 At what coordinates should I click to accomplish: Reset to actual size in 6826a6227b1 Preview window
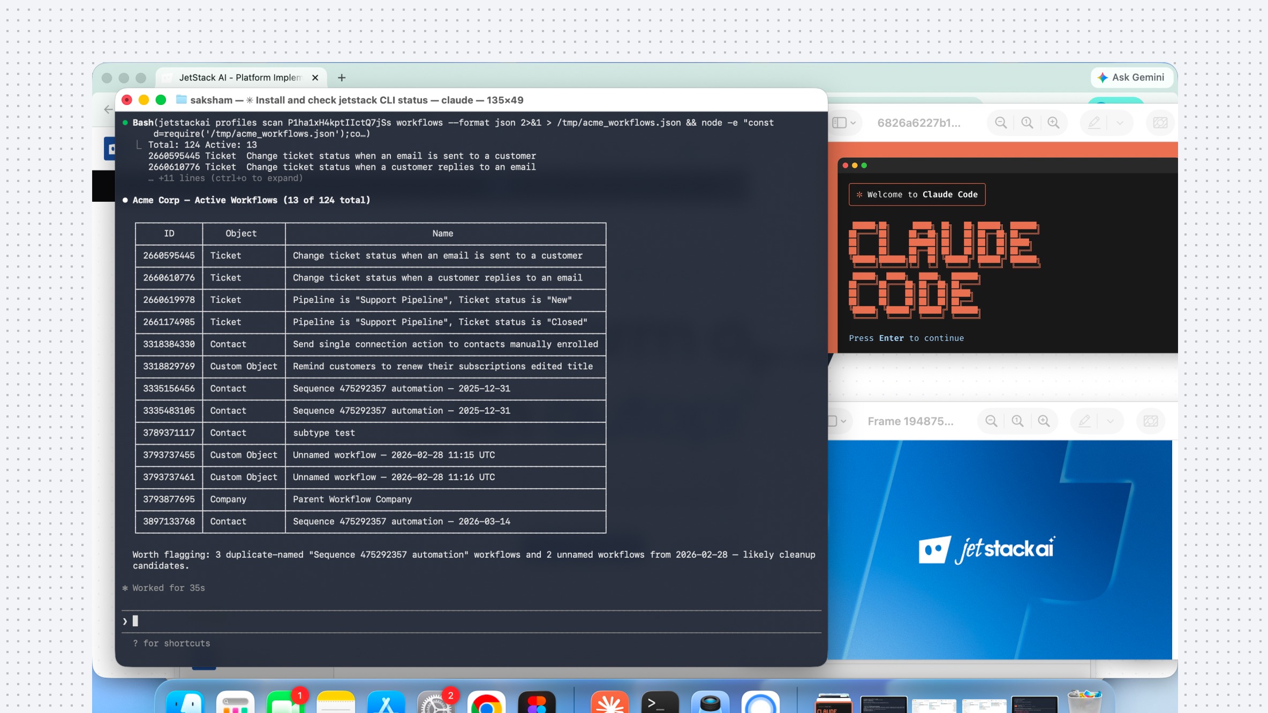coord(1027,123)
